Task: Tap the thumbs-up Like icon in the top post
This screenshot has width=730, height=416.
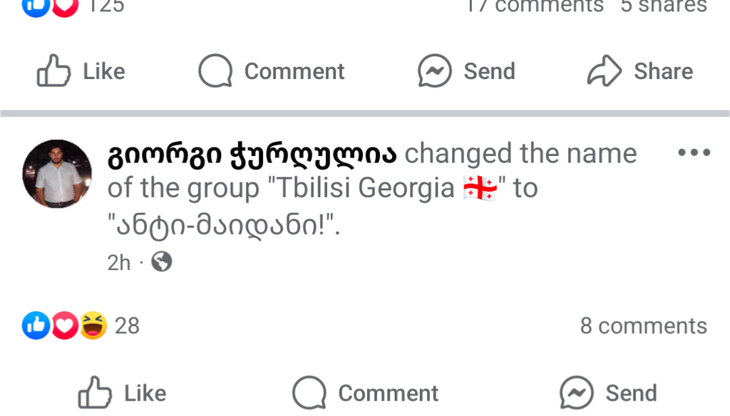Action: tap(54, 71)
